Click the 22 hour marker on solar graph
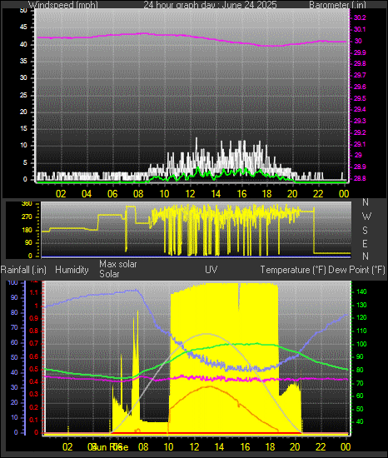Image resolution: width=388 pixels, height=458 pixels. (321, 446)
